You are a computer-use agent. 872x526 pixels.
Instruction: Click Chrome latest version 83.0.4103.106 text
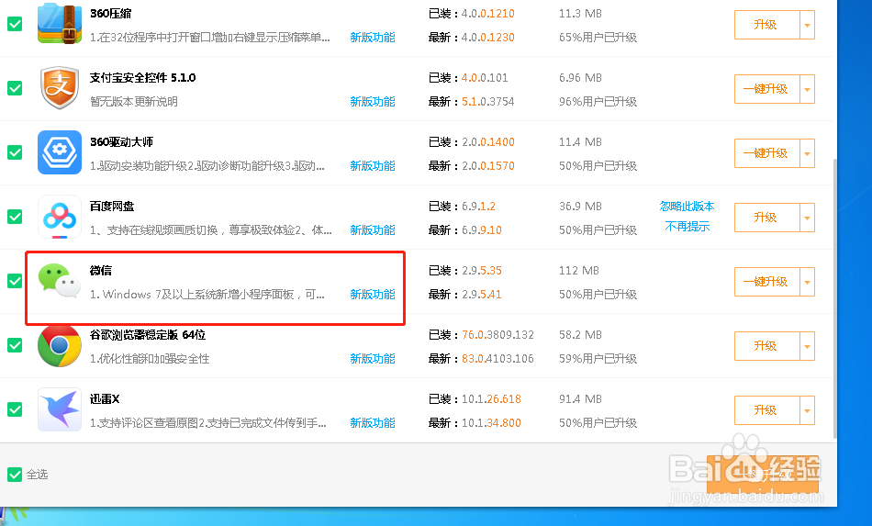[x=497, y=359]
